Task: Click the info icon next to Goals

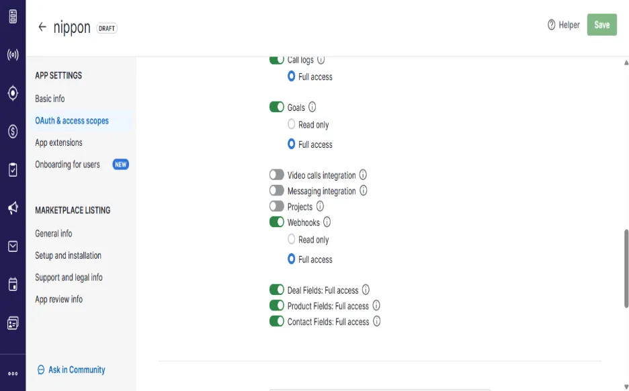Action: (312, 107)
